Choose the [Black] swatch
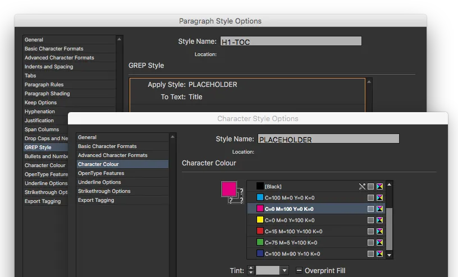The width and height of the screenshot is (458, 277). (316, 187)
